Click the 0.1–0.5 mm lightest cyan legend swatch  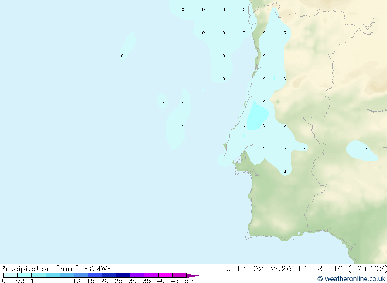(10, 275)
